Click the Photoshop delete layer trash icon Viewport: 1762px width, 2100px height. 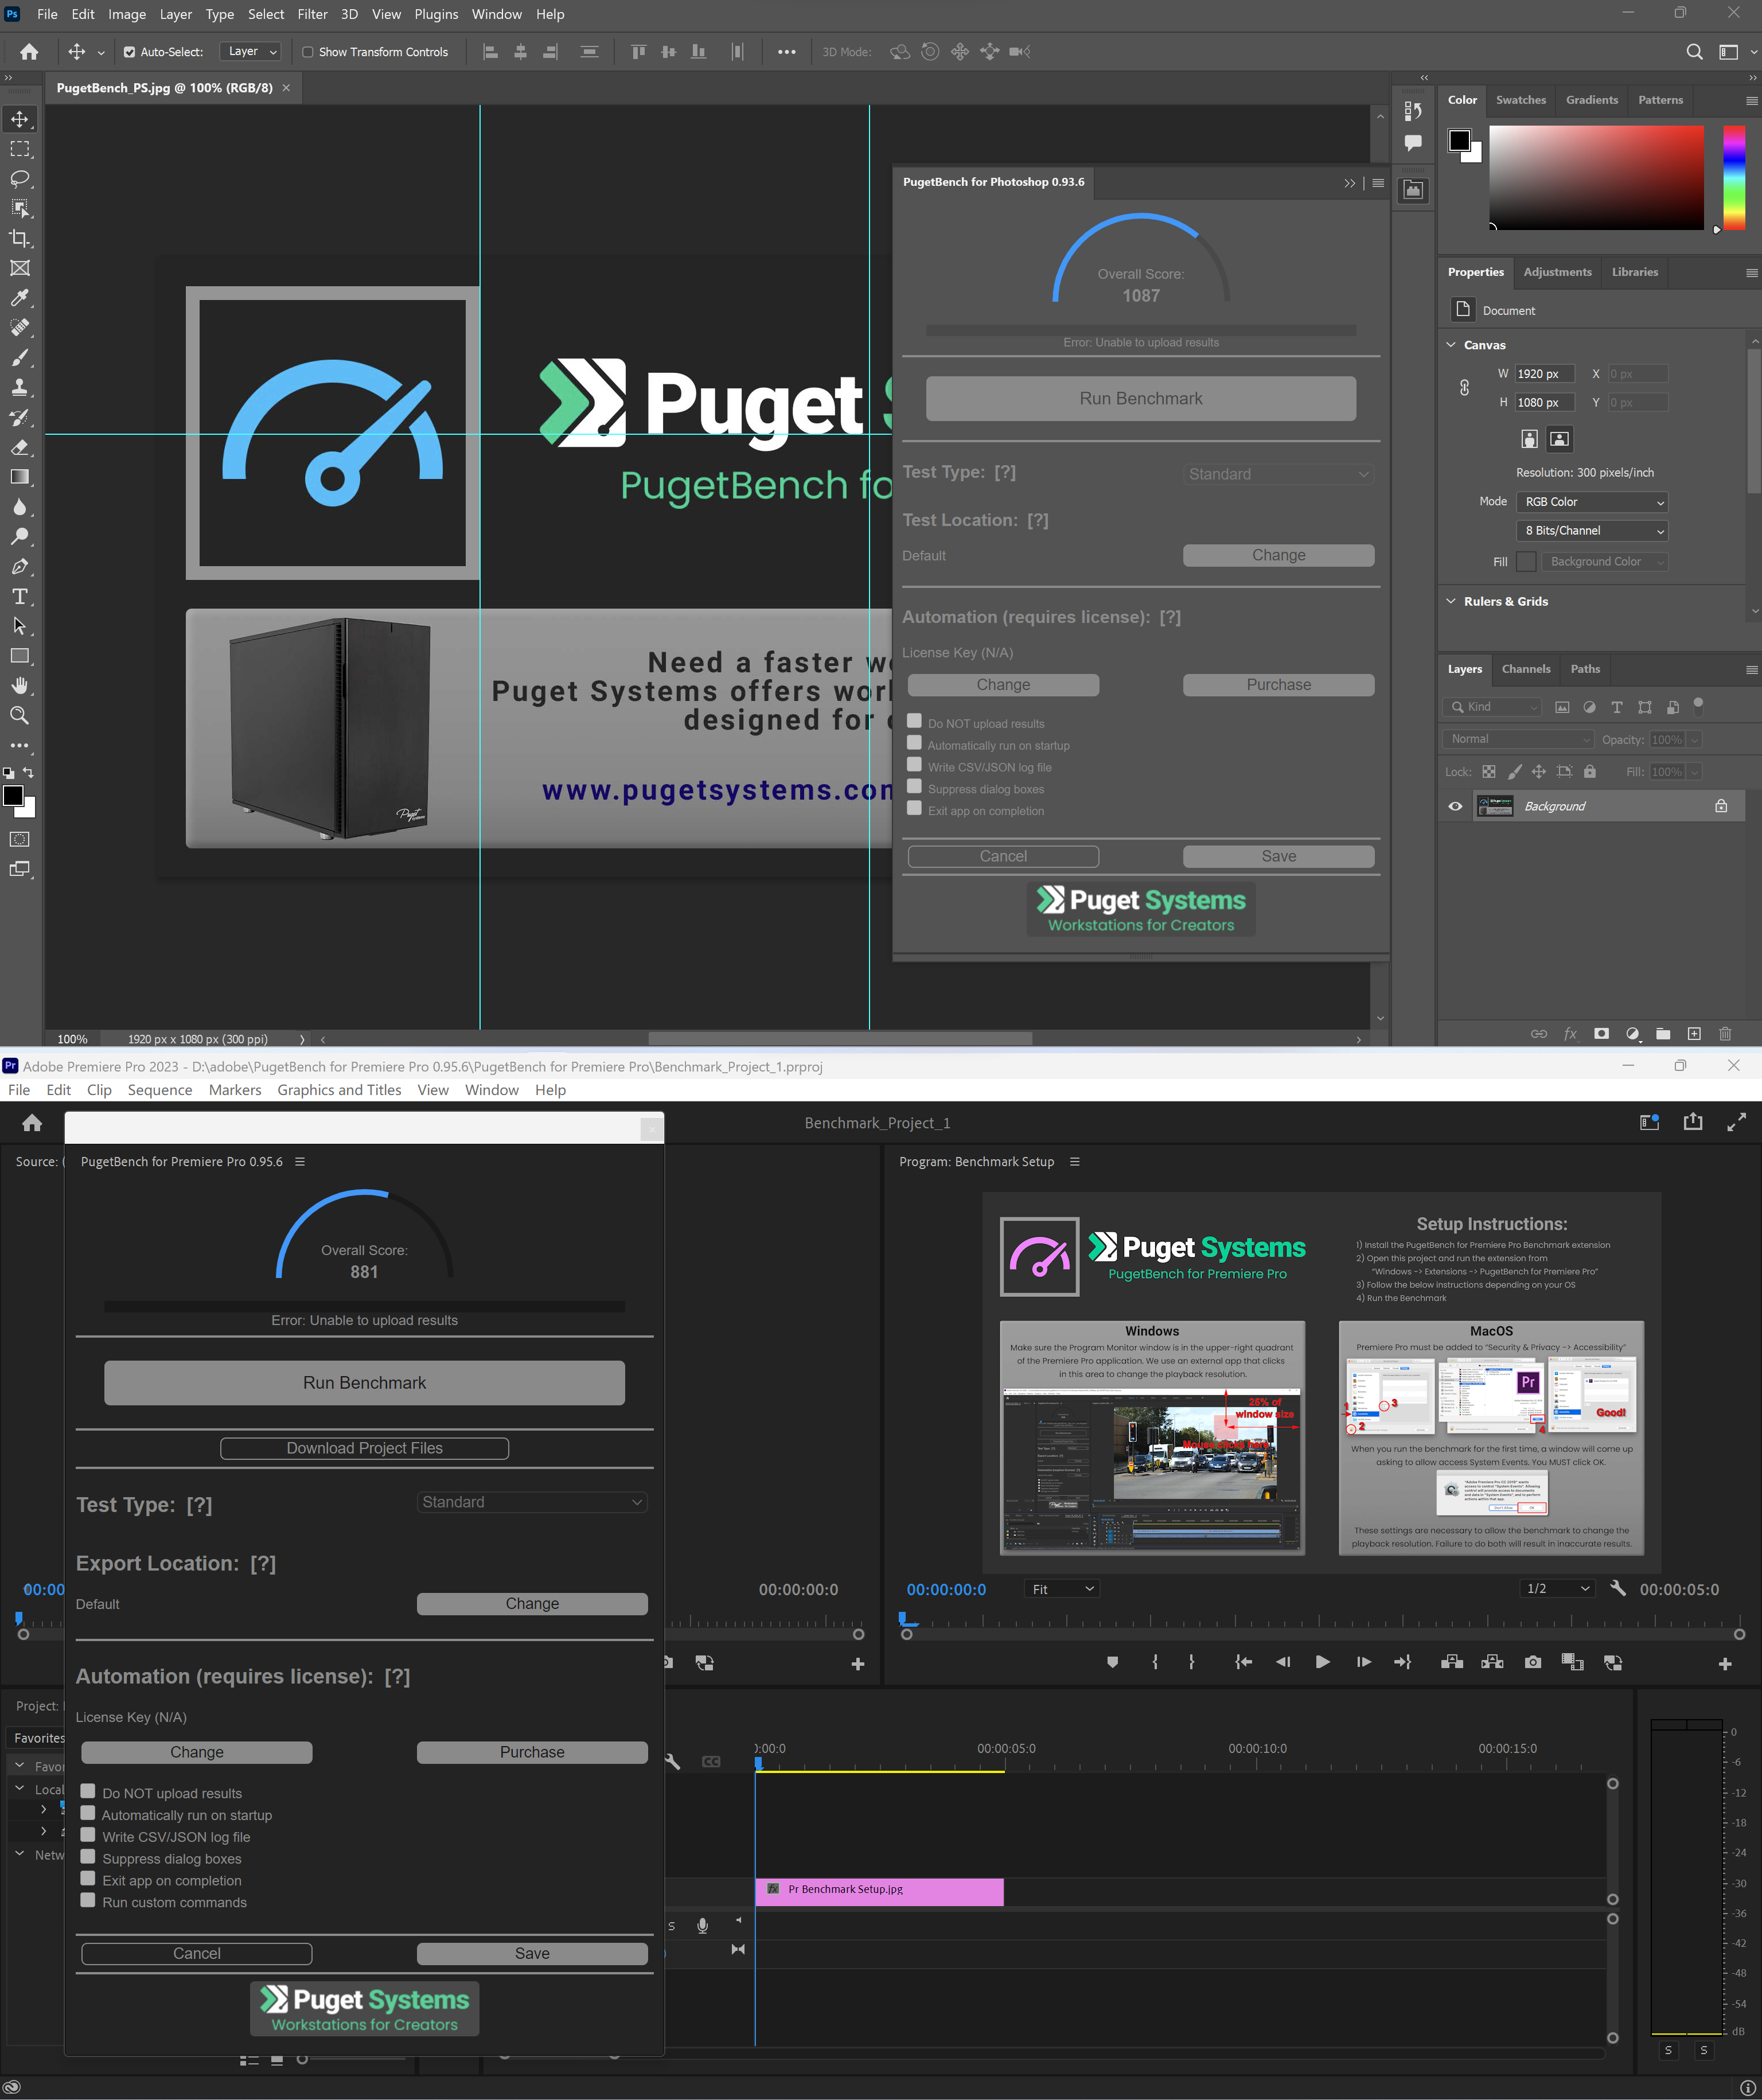click(1725, 1034)
